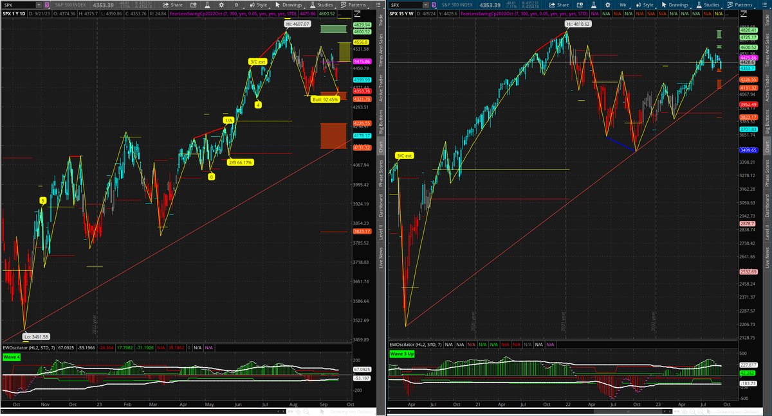The width and height of the screenshot is (772, 416).
Task: Open Studies menu in right chart
Action: click(x=709, y=4)
